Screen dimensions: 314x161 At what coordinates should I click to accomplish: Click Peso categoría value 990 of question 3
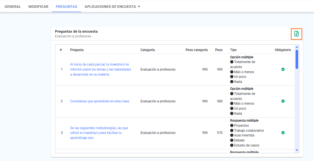pos(205,133)
